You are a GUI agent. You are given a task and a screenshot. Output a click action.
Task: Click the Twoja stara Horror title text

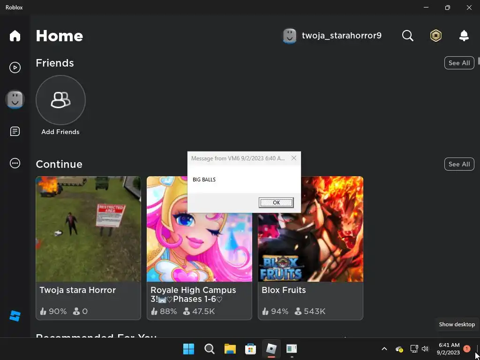78,290
